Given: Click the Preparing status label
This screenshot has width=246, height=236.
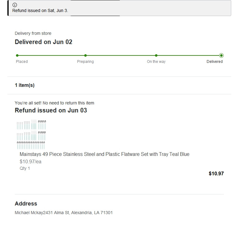Looking at the screenshot, I should click(85, 62).
